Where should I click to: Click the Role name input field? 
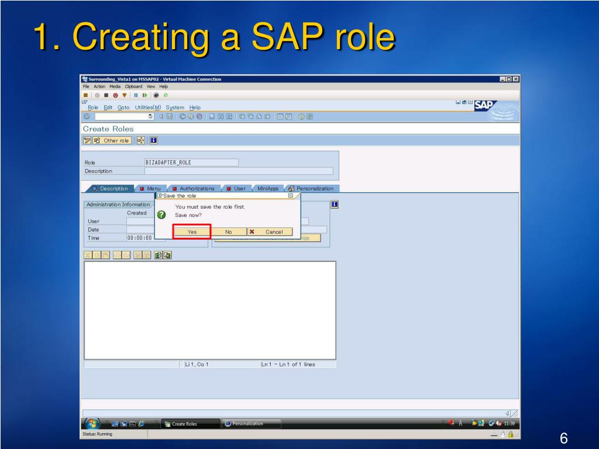click(x=191, y=163)
